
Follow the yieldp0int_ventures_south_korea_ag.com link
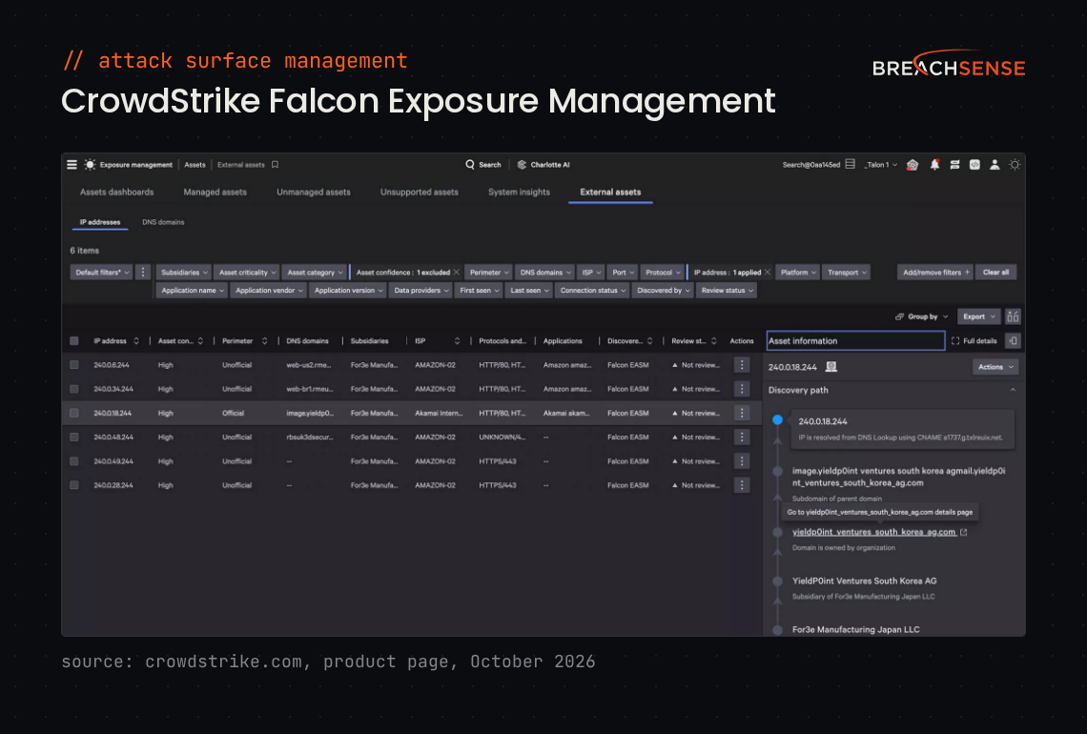[874, 532]
